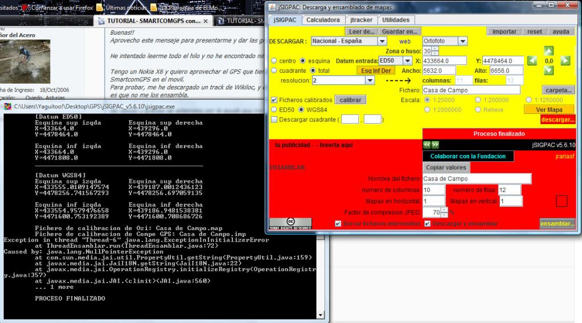Click the console window jsigpac.exe icon
This screenshot has width=582, height=323.
point(7,107)
